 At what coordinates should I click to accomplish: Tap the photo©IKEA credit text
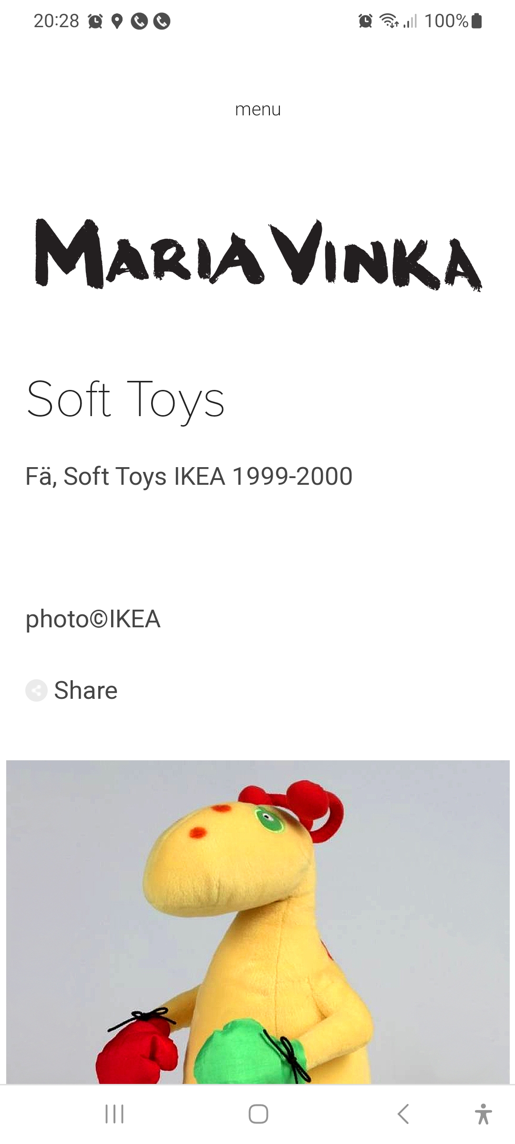93,619
